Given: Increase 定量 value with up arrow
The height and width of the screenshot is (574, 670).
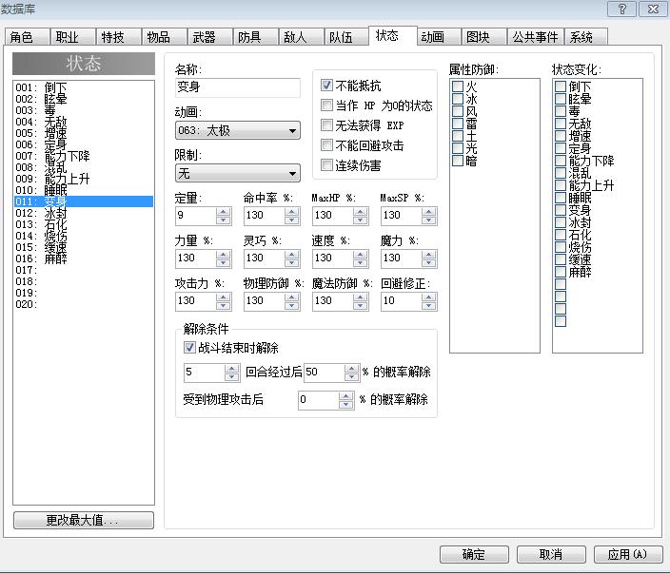Looking at the screenshot, I should pos(224,211).
